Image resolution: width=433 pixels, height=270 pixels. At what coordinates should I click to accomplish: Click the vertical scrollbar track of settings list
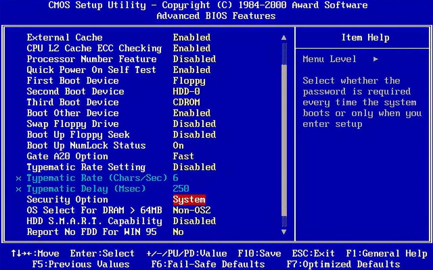(x=284, y=135)
